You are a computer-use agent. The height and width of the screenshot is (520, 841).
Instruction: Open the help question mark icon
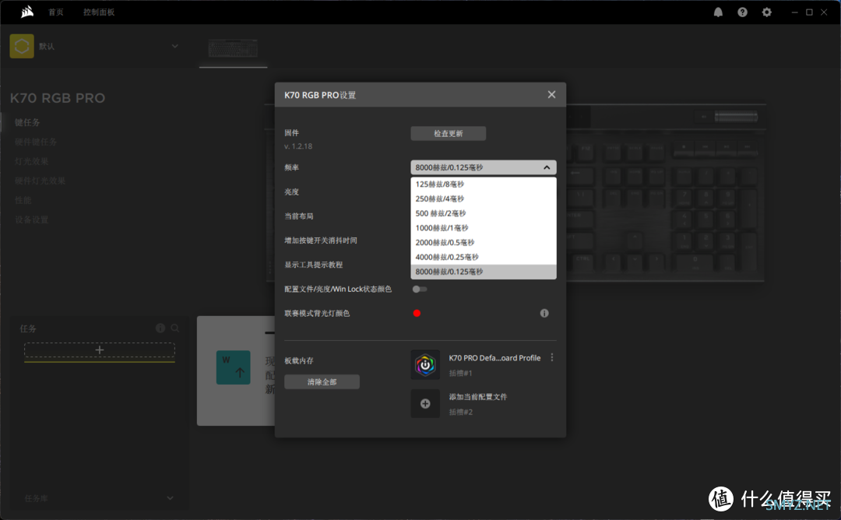(742, 12)
